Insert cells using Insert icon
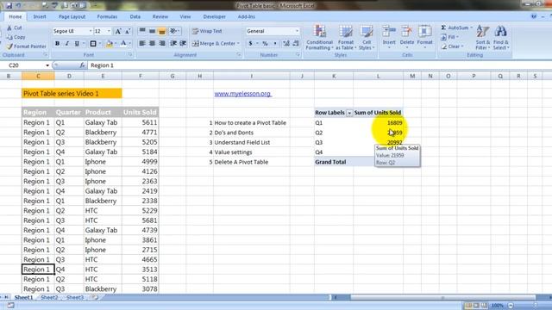 [389, 36]
